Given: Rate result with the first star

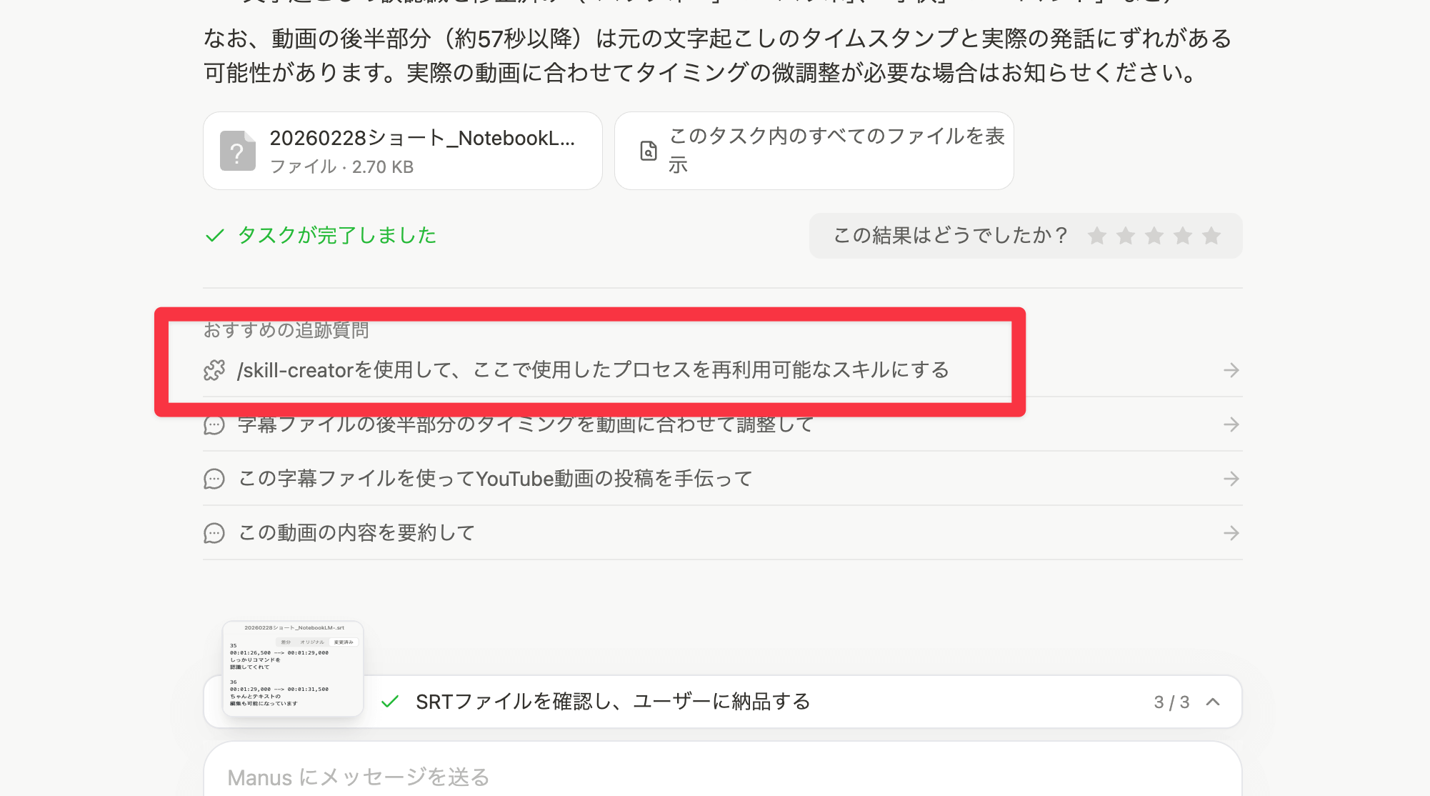Looking at the screenshot, I should [1097, 236].
